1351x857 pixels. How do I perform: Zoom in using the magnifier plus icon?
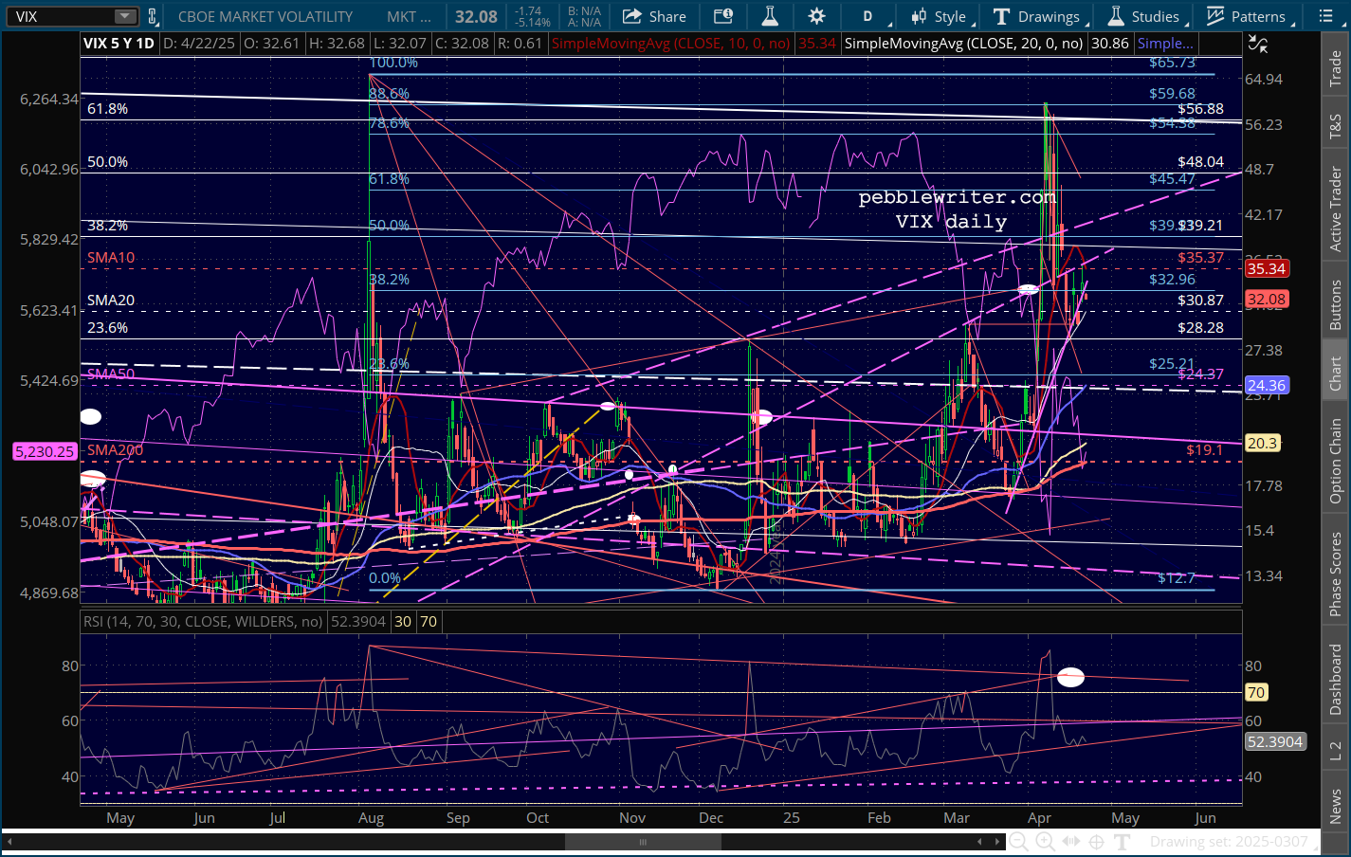[x=1045, y=842]
